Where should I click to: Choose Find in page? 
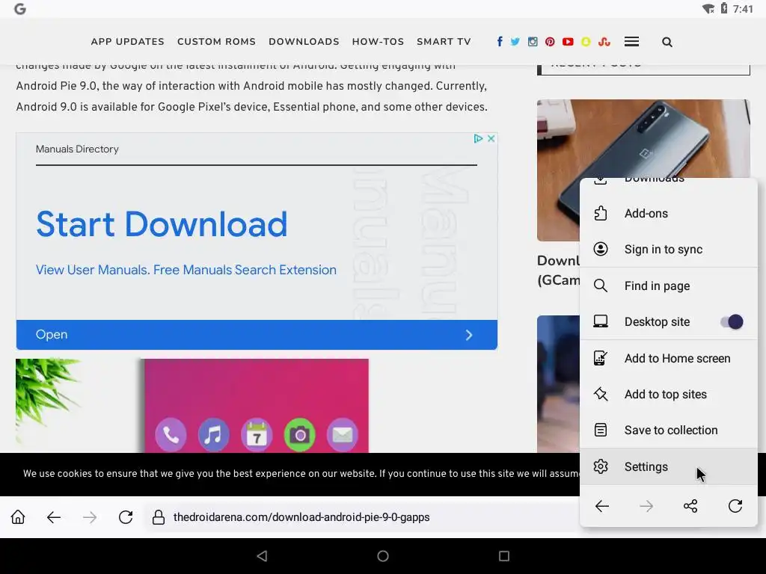click(668, 286)
